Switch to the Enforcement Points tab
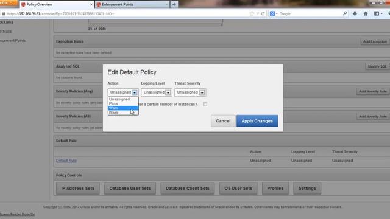This screenshot has height=219, width=390. [132, 4]
